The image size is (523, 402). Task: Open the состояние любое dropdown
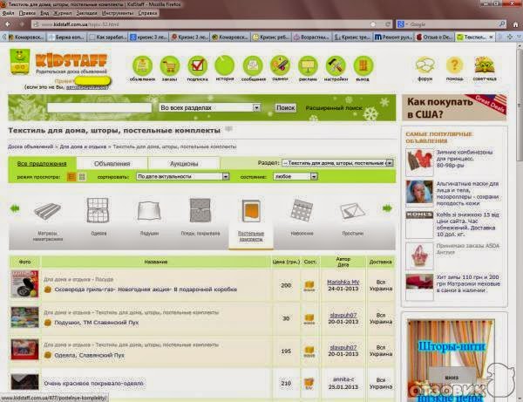pyautogui.click(x=295, y=176)
